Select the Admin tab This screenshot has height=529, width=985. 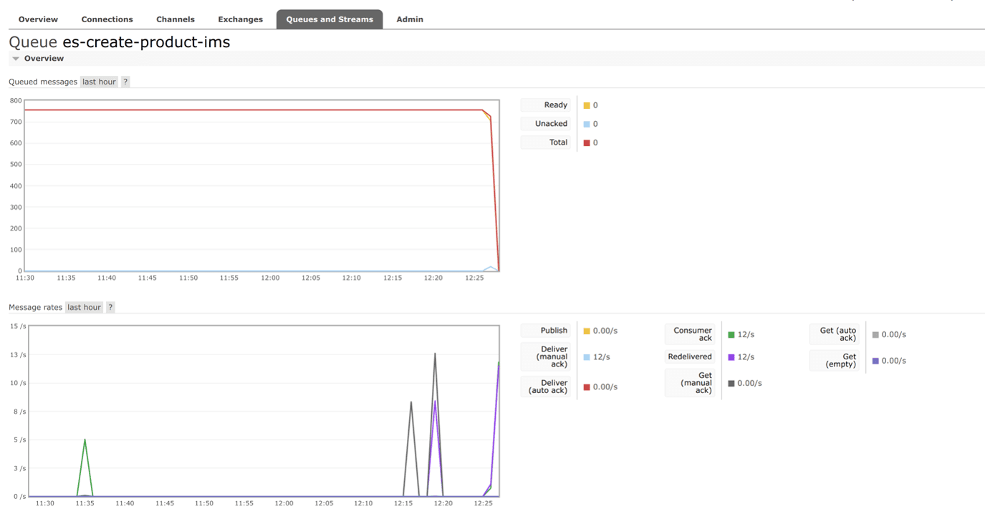410,19
